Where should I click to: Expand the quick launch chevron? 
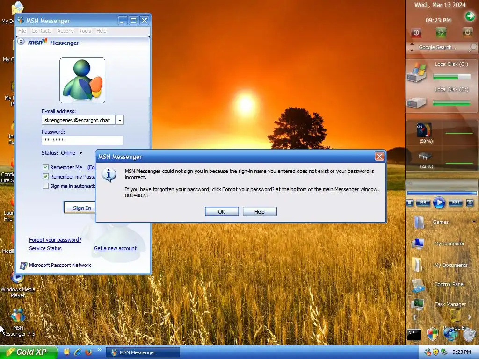pos(99,350)
